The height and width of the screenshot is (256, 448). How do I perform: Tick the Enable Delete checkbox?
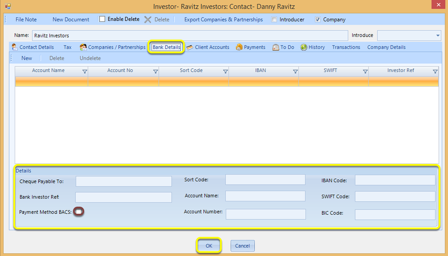pyautogui.click(x=102, y=19)
